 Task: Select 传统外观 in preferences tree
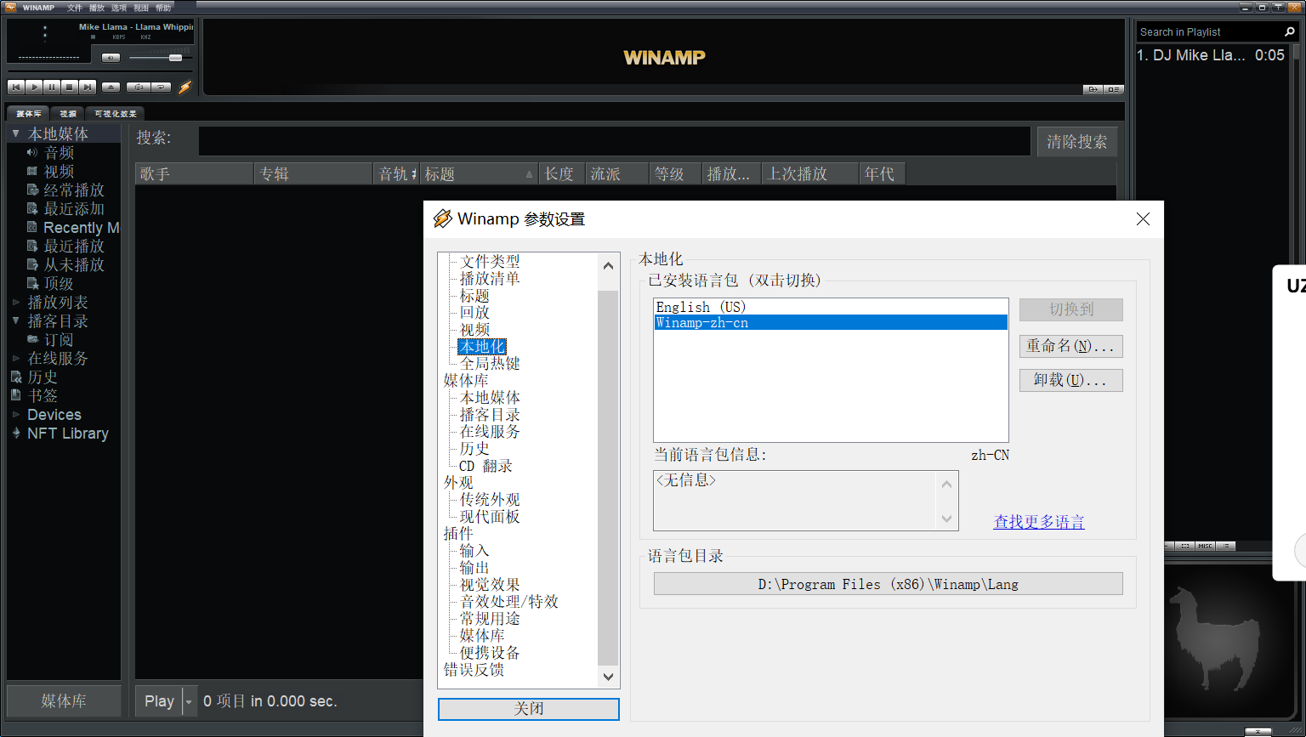(x=490, y=499)
